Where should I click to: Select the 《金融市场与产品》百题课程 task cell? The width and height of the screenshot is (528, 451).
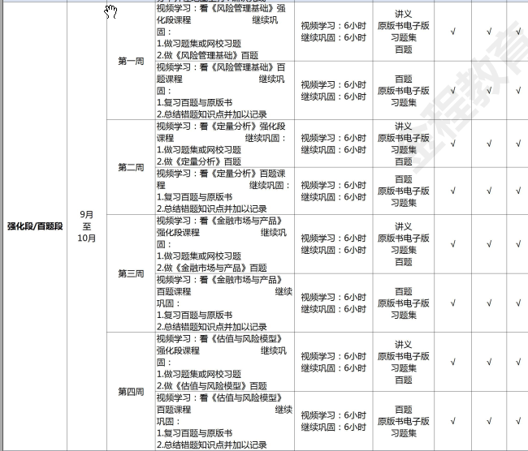224,303
